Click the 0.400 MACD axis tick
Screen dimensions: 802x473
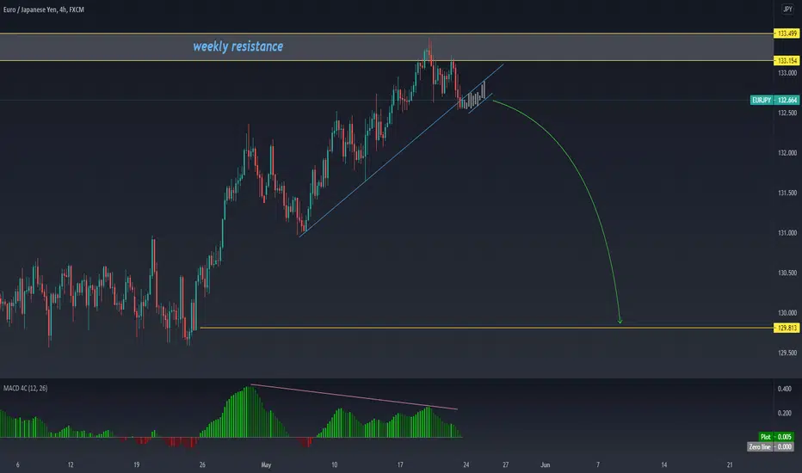(785, 389)
